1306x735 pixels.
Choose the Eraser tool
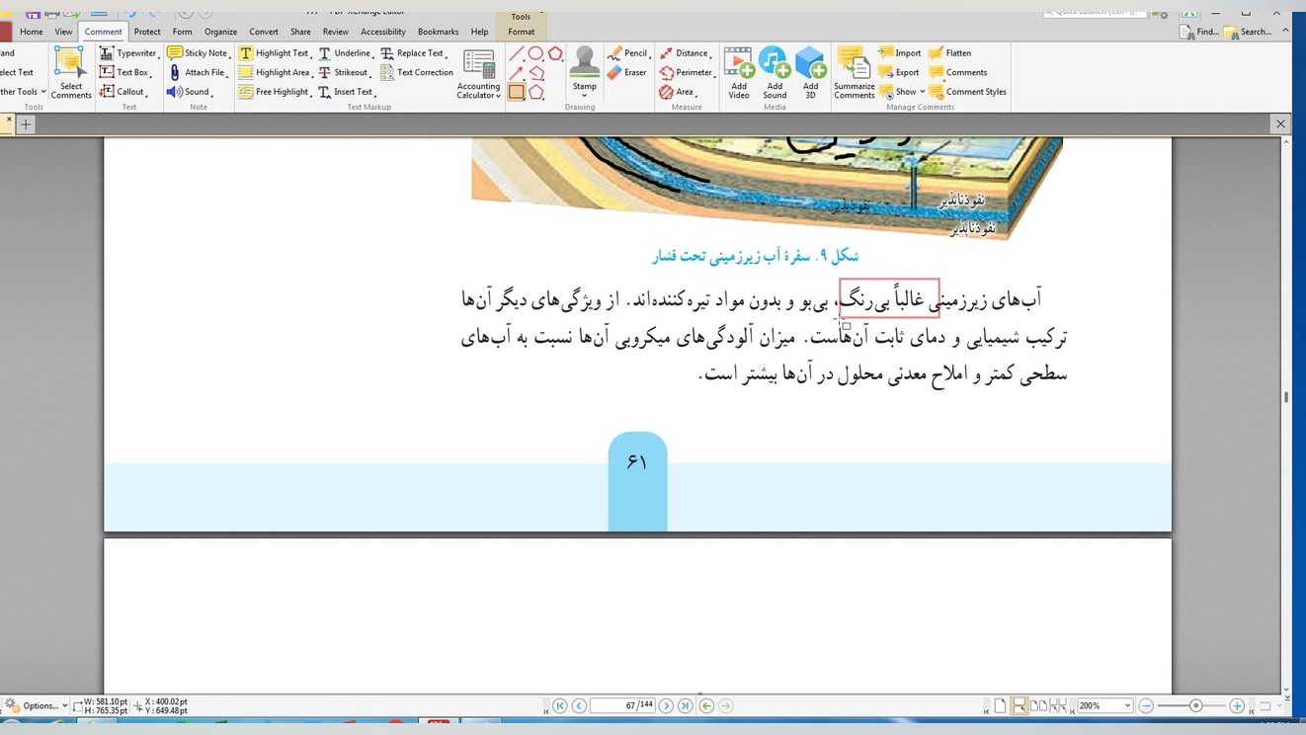coord(627,72)
